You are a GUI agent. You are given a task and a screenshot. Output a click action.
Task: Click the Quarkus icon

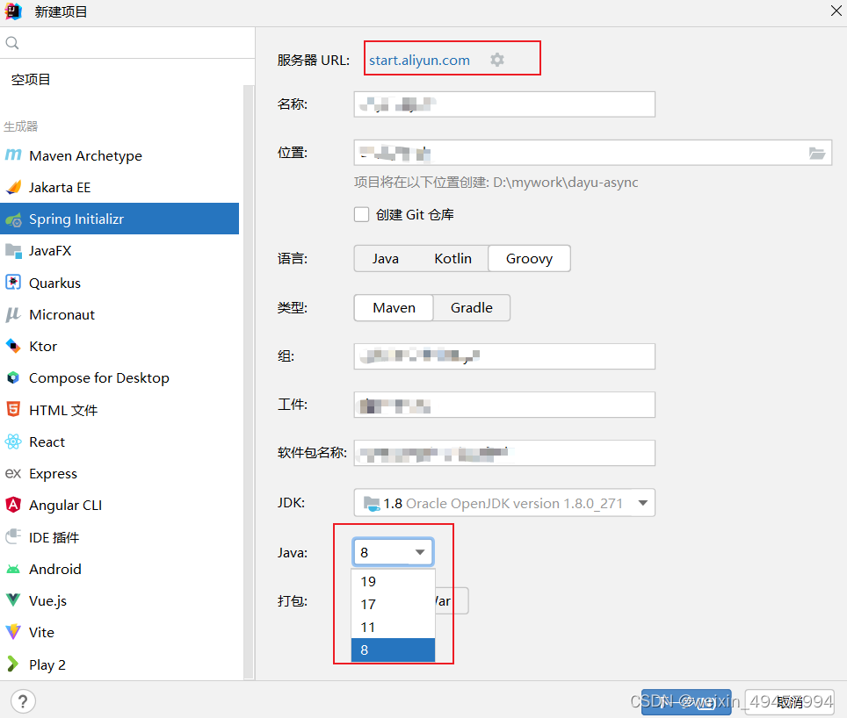point(13,282)
